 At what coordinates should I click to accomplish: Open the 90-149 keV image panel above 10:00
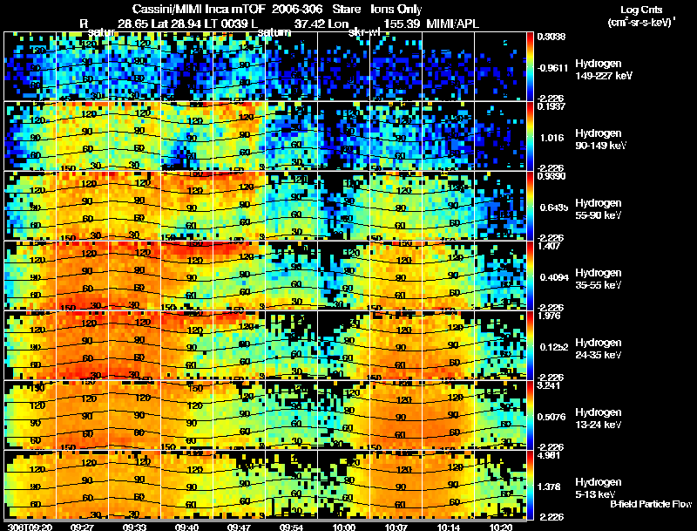[x=343, y=136]
